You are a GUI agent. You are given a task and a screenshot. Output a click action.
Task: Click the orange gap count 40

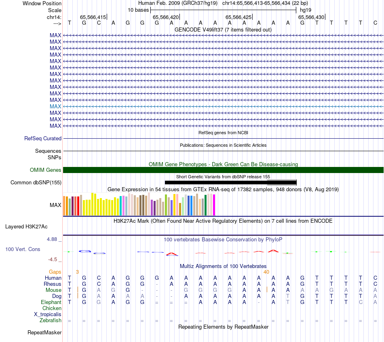coord(266,272)
